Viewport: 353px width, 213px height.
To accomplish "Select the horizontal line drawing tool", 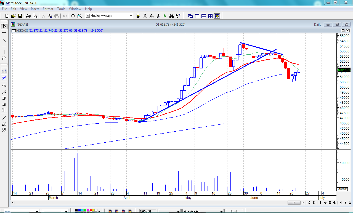I will 4,46.
